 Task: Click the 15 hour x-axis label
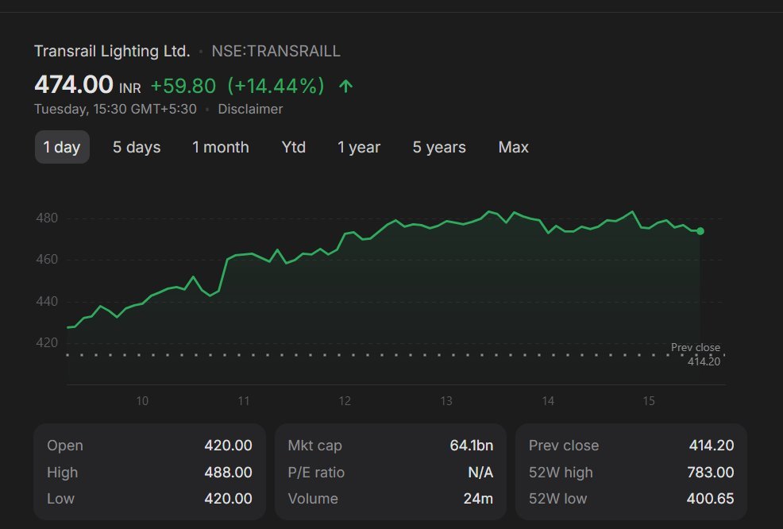tap(649, 400)
